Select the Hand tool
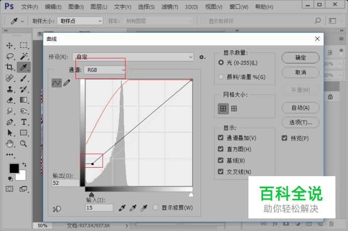 10,144
